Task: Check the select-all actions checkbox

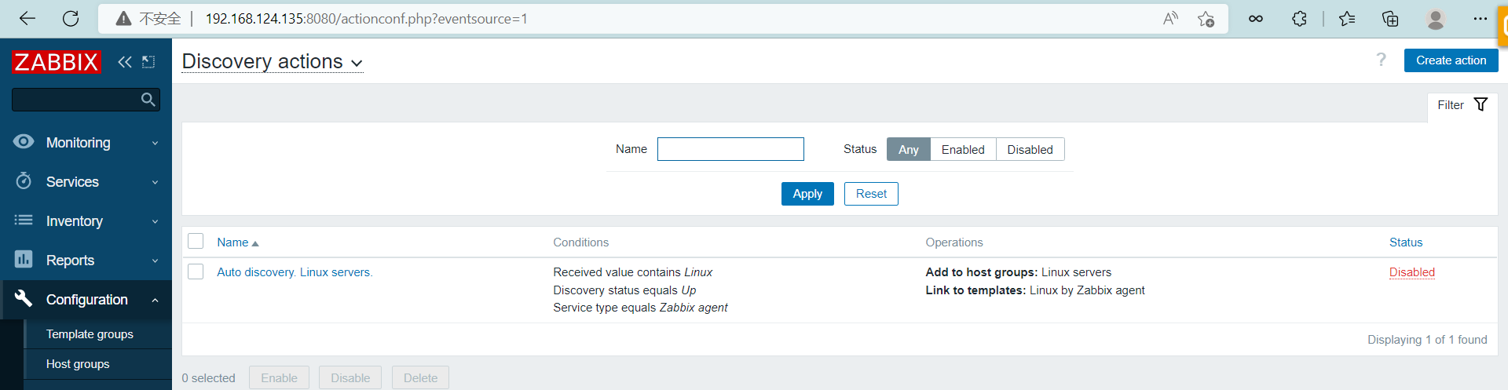Action: pos(196,242)
